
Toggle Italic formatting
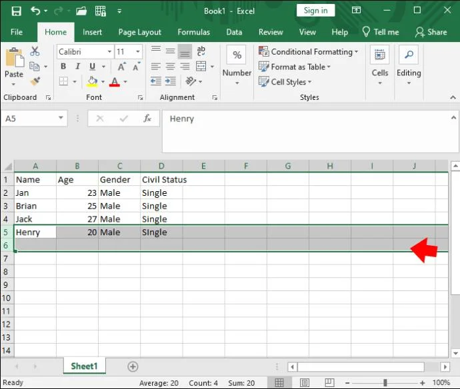(78, 67)
